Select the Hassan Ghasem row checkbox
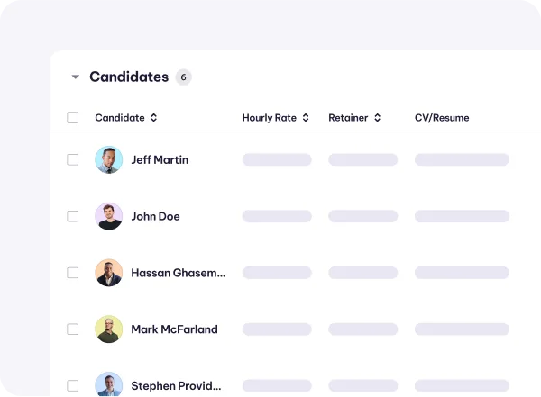This screenshot has width=541, height=397. [73, 273]
